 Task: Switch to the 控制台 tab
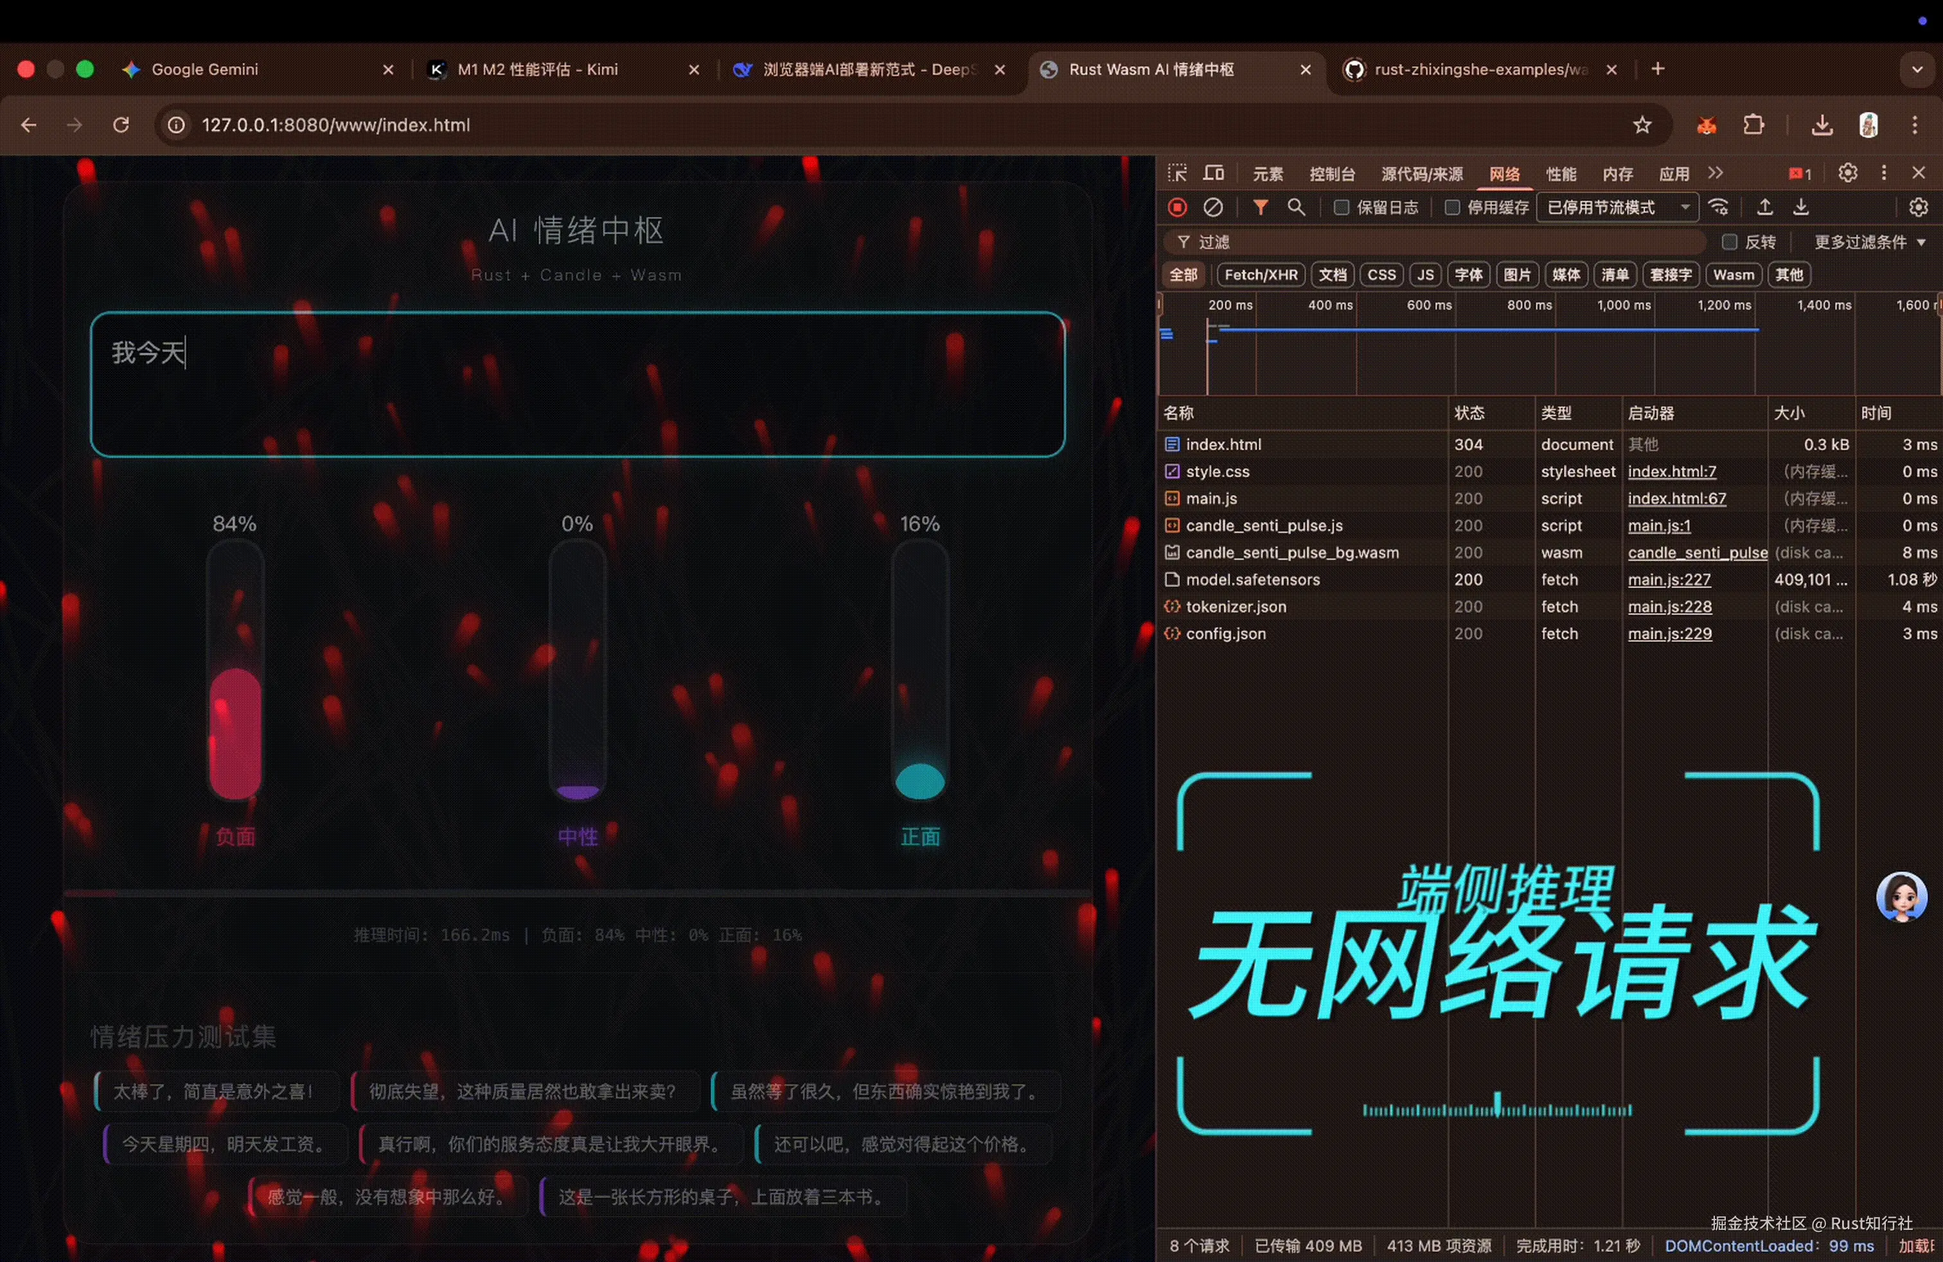point(1331,174)
